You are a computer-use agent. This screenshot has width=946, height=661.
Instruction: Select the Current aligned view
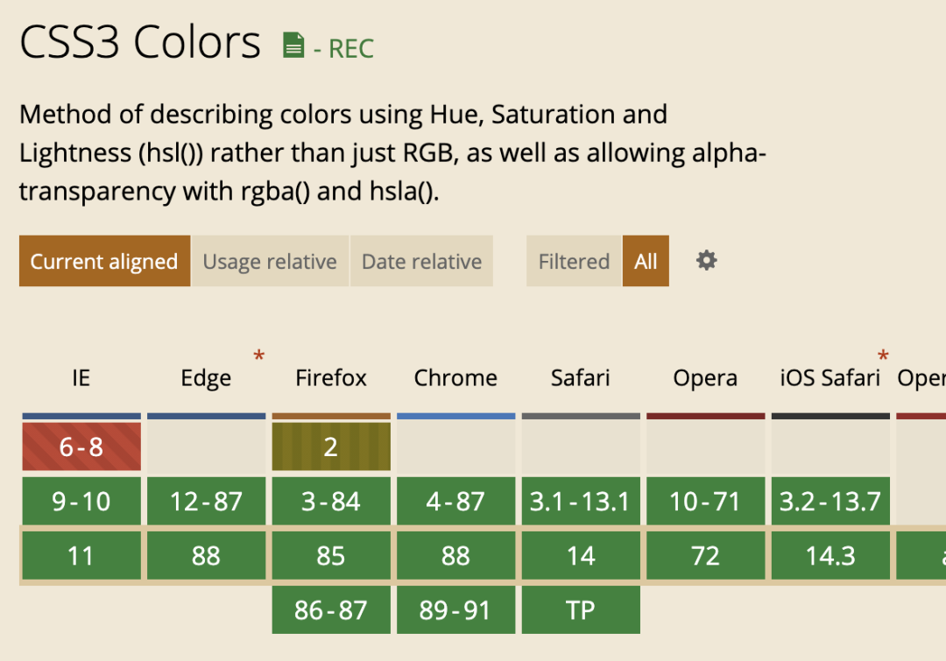coord(104,261)
